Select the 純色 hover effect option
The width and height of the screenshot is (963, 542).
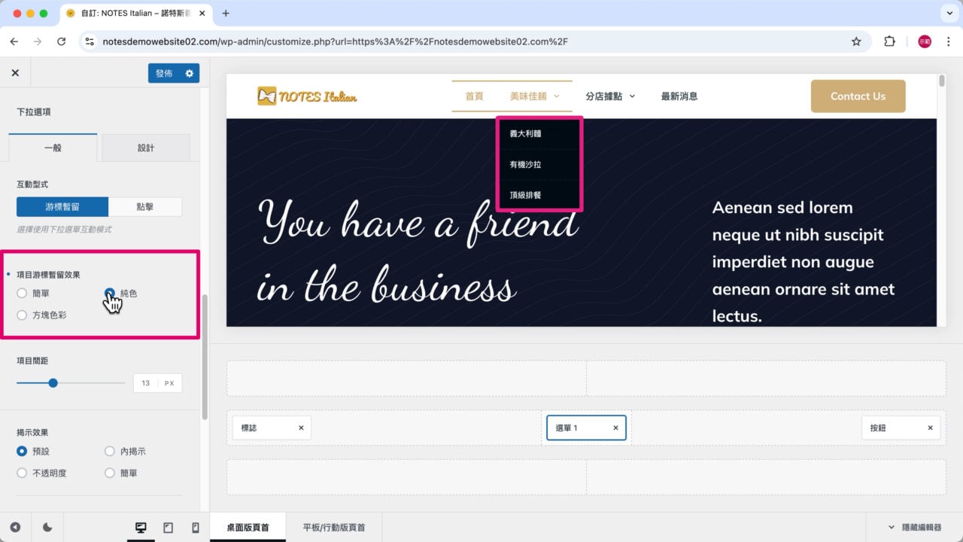point(109,294)
